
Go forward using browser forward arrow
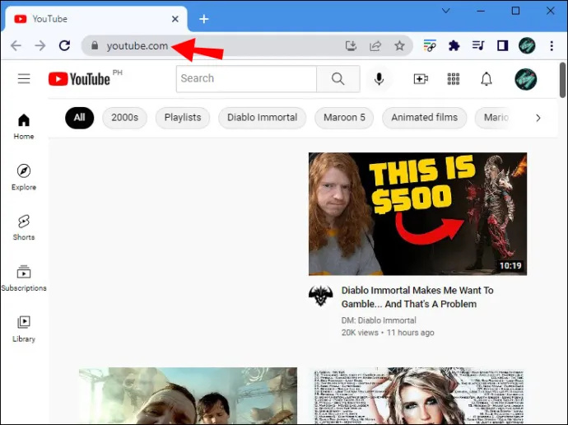click(40, 45)
